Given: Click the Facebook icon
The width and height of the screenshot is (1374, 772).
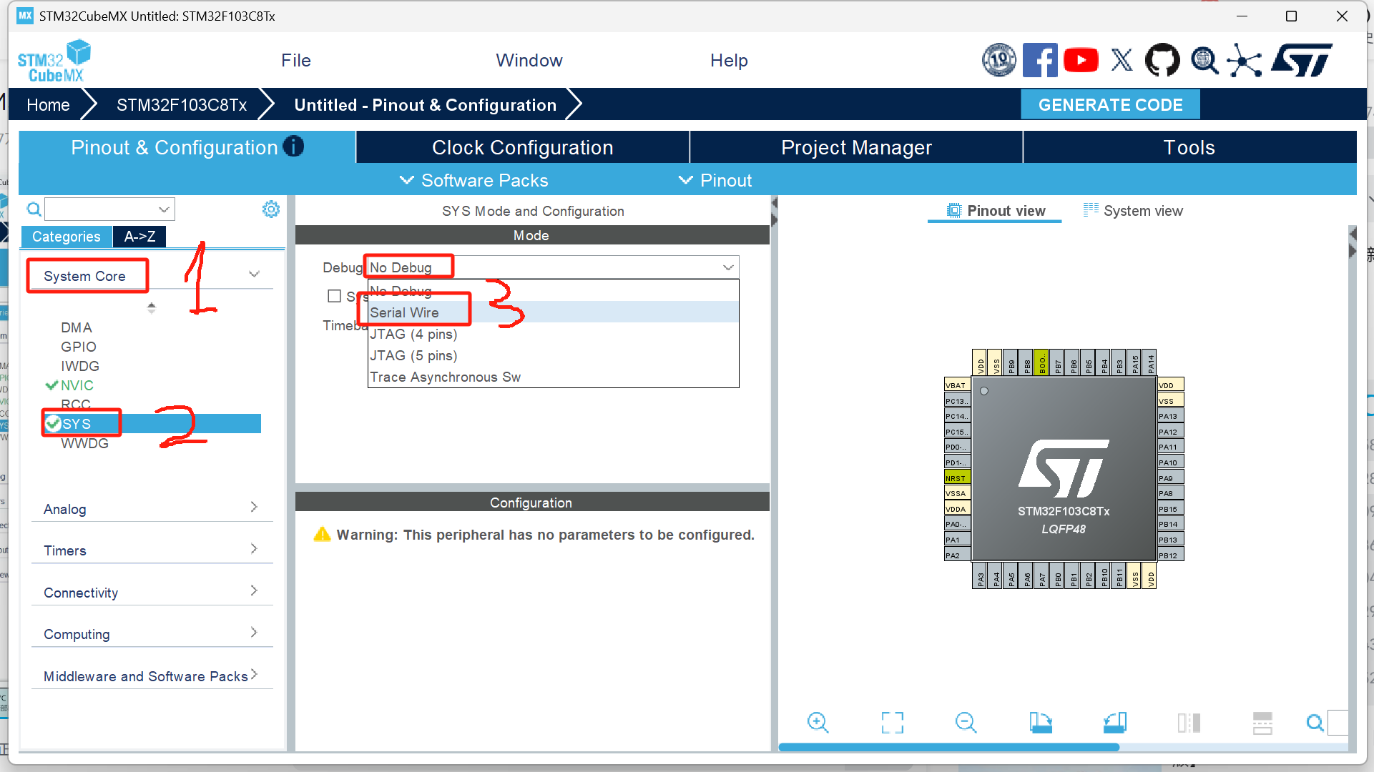Looking at the screenshot, I should (x=1039, y=61).
